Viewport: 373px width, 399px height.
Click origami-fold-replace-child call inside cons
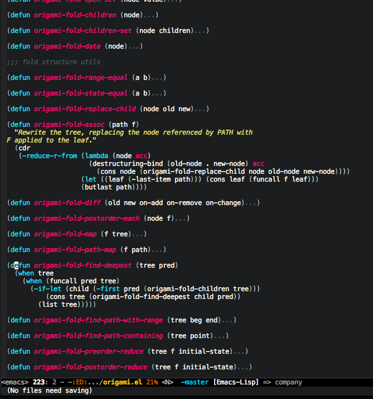click(194, 172)
